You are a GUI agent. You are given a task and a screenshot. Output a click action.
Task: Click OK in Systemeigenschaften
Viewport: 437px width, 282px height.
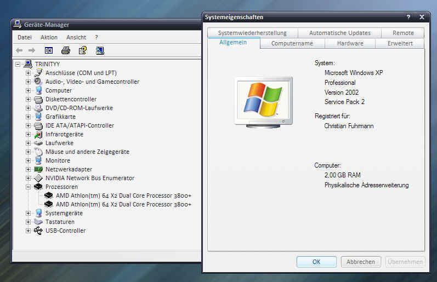pos(316,262)
